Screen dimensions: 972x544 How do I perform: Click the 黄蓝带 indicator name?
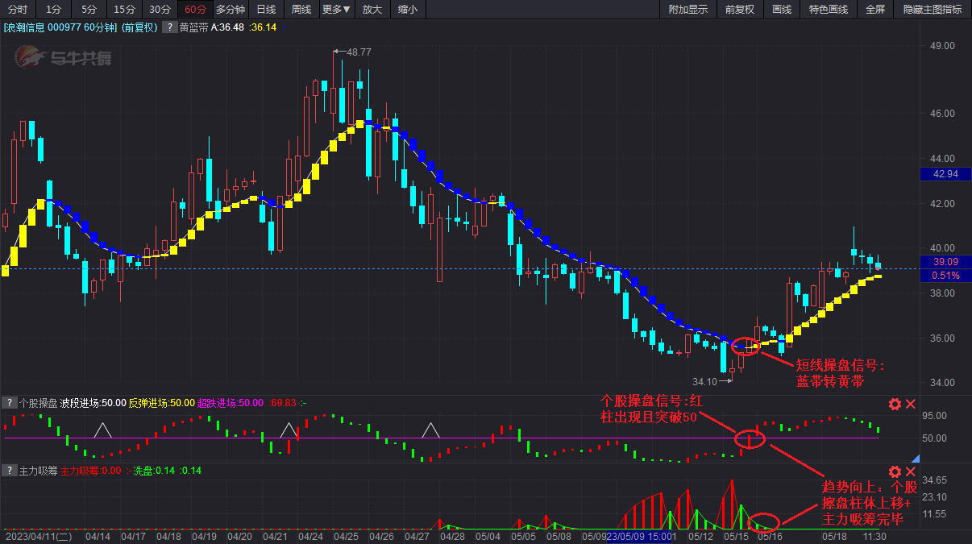(x=193, y=27)
